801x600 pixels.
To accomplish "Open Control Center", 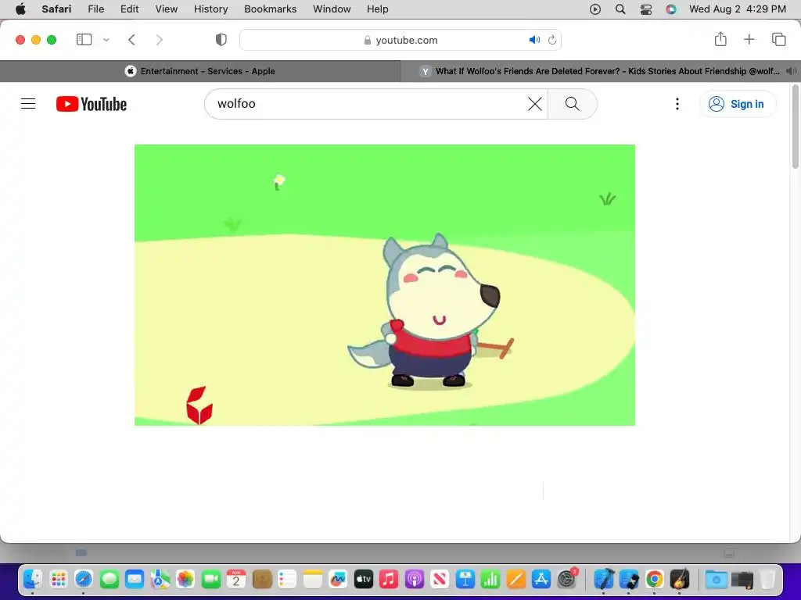I will pos(645,9).
